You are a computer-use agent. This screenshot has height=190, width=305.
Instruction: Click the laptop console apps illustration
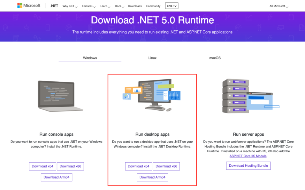[x=60, y=96]
